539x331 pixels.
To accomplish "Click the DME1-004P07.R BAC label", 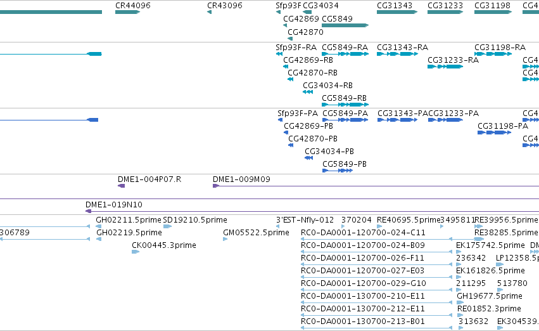I will point(149,179).
